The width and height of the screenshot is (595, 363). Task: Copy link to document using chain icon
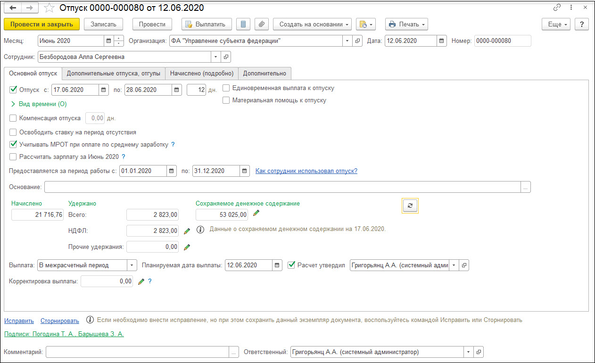click(557, 8)
